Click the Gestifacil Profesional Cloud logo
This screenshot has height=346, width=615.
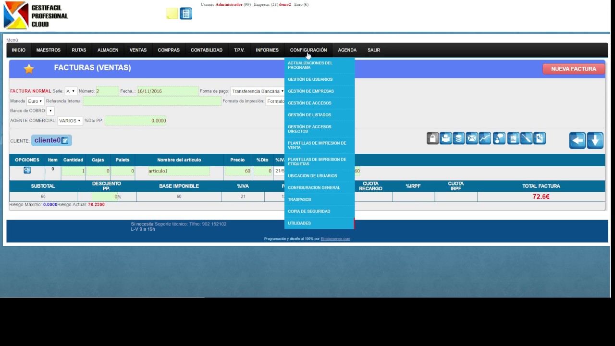coord(36,15)
